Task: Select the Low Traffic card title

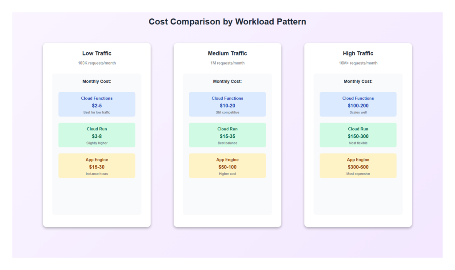Action: (97, 54)
